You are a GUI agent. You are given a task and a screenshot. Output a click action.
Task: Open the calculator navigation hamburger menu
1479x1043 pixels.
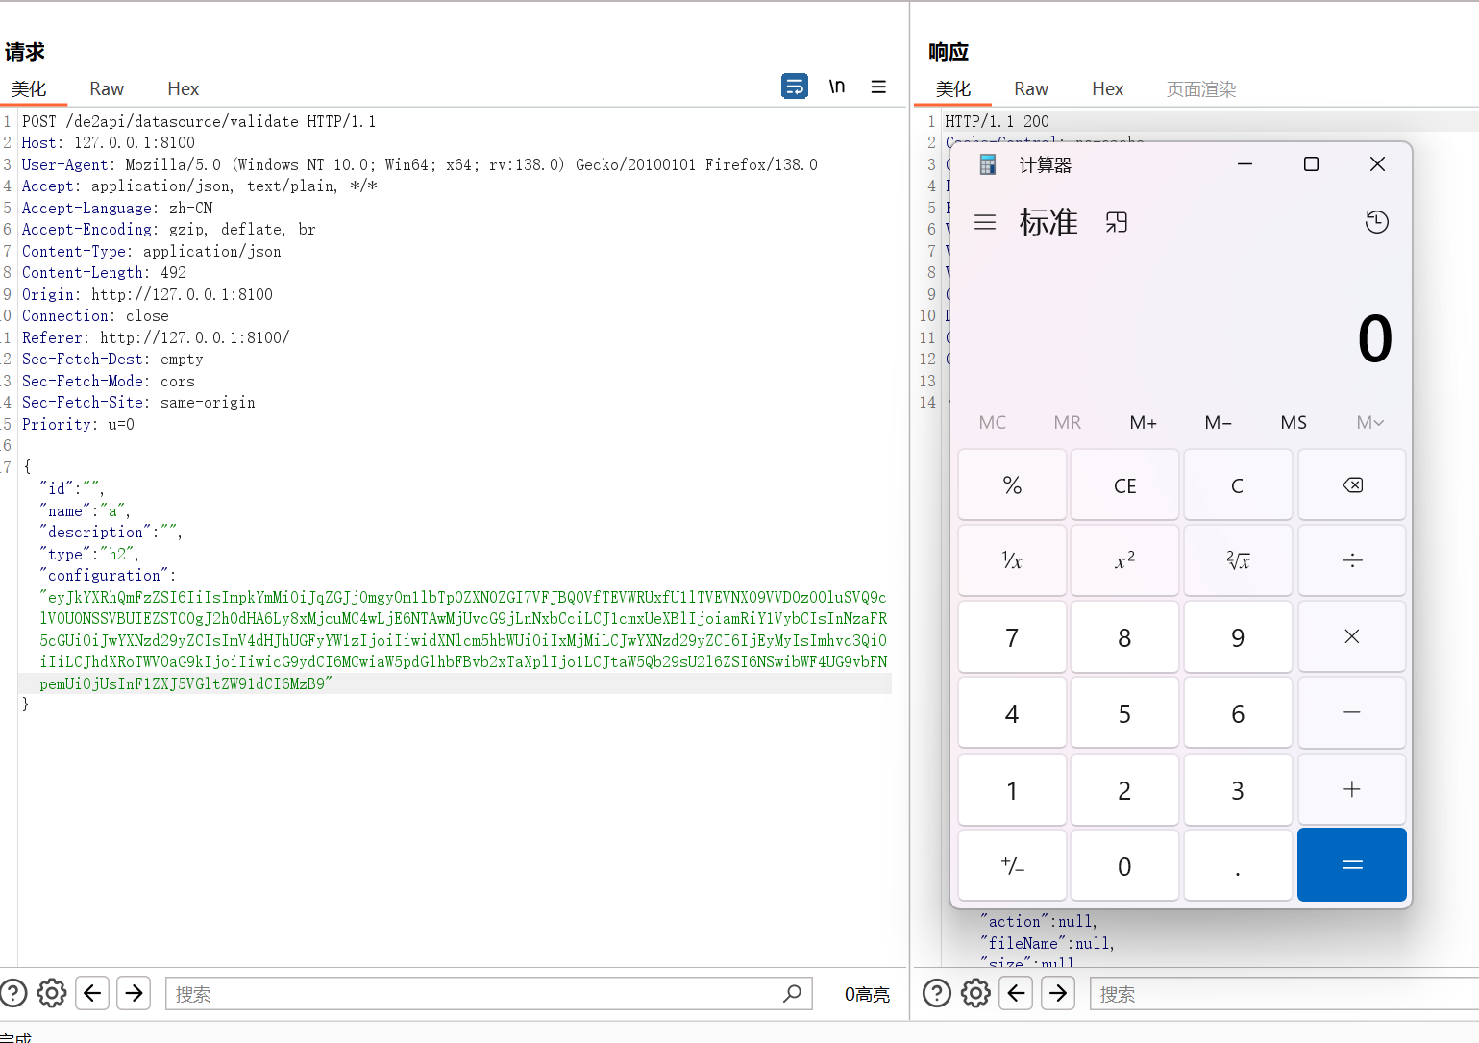(x=985, y=222)
